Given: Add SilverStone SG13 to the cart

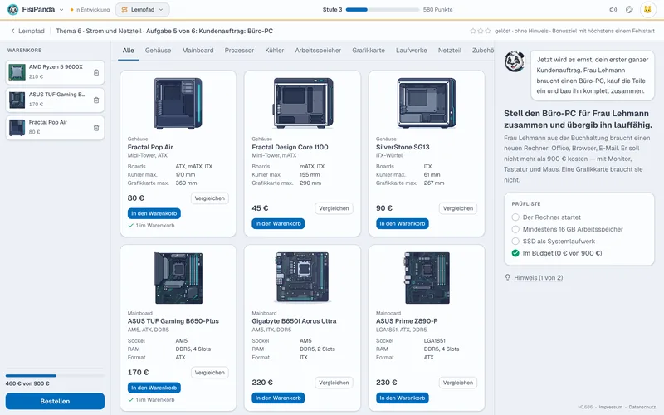Looking at the screenshot, I should point(403,223).
